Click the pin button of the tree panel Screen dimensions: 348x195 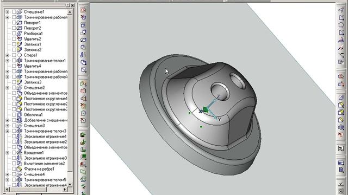point(68,5)
